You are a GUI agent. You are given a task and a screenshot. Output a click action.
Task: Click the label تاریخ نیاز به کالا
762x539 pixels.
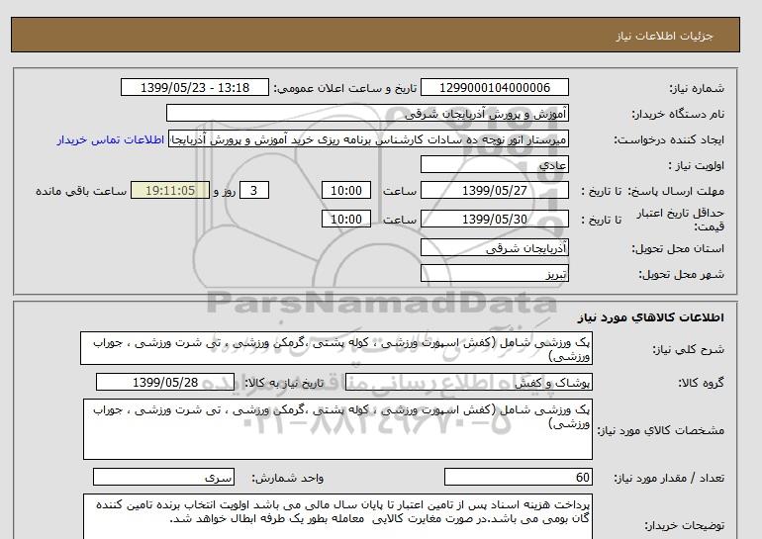pyautogui.click(x=283, y=383)
